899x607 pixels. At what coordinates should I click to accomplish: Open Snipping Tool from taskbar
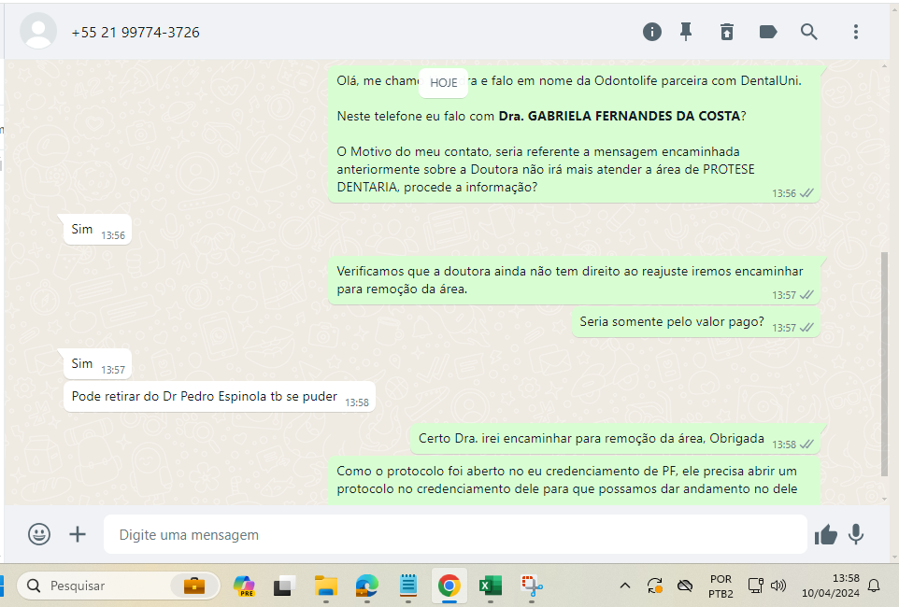click(532, 586)
